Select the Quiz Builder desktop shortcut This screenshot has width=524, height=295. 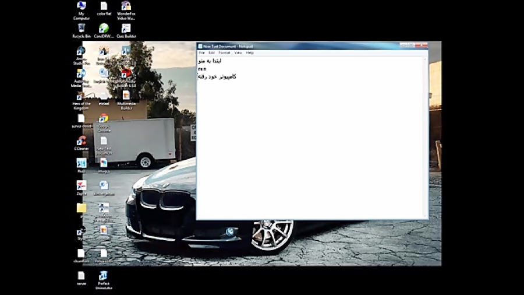(x=126, y=30)
